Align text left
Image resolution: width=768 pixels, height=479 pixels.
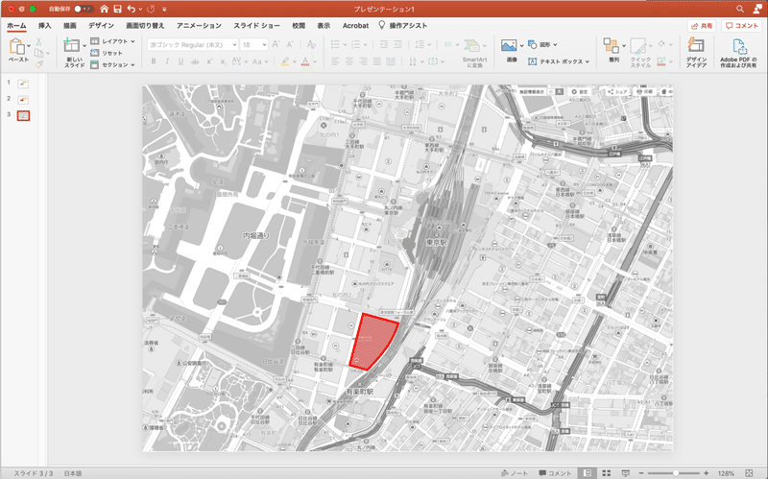[x=335, y=61]
